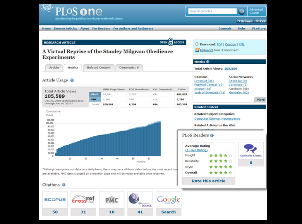Open the Comments & Notes speech bubble icon
This screenshot has width=302, height=224.
[251, 150]
